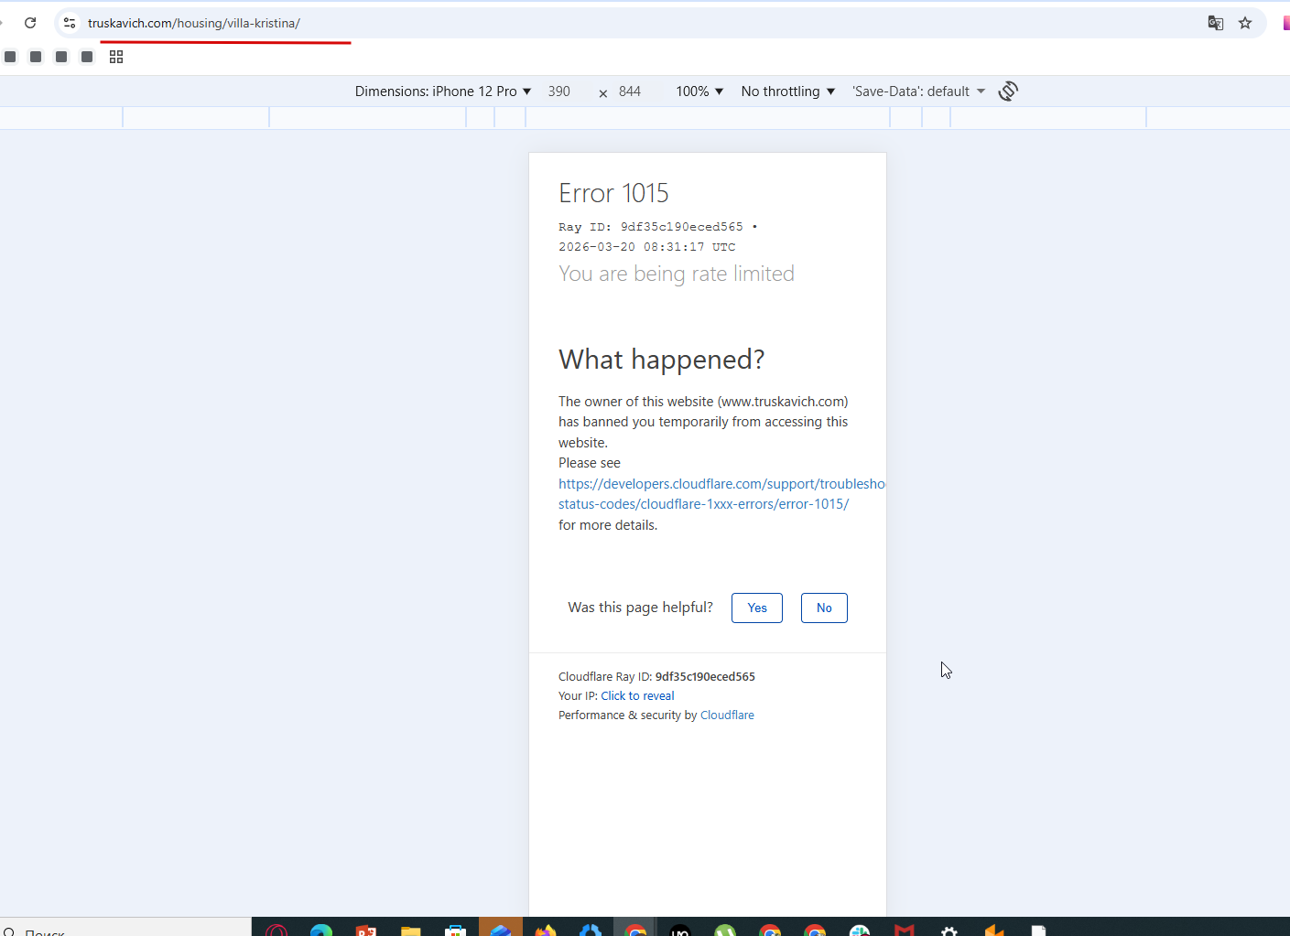Image resolution: width=1290 pixels, height=936 pixels.
Task: Rotate the device with the rotate icon
Action: pyautogui.click(x=1008, y=91)
